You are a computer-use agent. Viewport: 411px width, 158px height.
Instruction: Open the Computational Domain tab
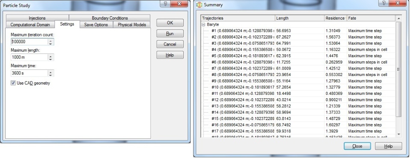pyautogui.click(x=30, y=25)
